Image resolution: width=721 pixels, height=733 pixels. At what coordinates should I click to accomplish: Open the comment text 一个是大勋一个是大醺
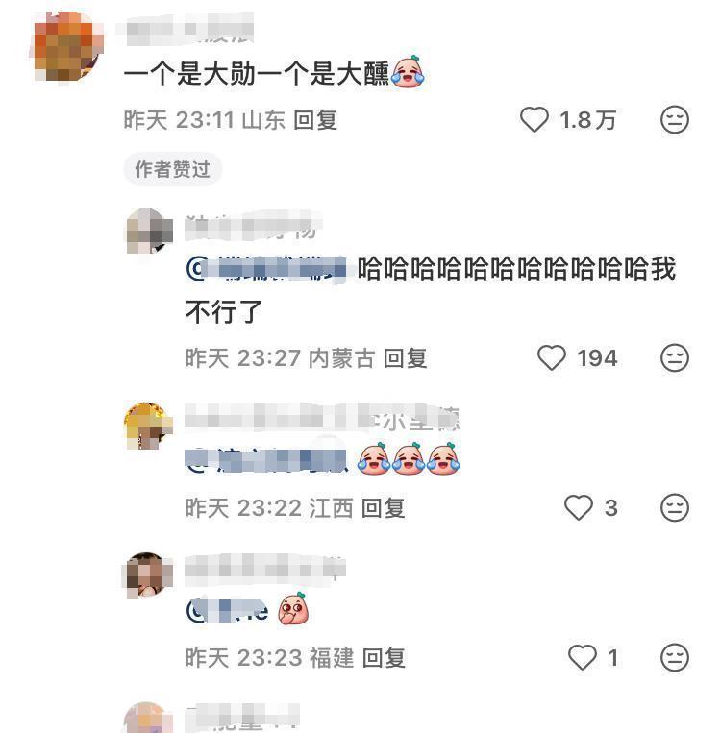coord(257,74)
